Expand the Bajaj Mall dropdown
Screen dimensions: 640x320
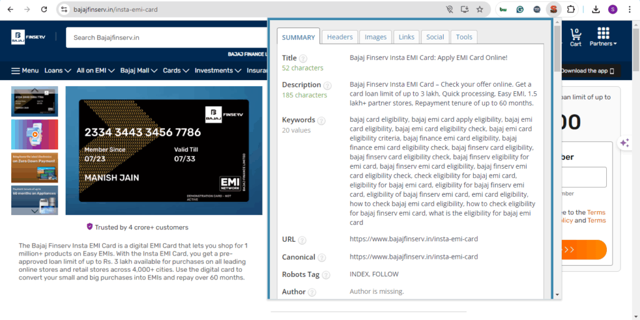pyautogui.click(x=139, y=71)
